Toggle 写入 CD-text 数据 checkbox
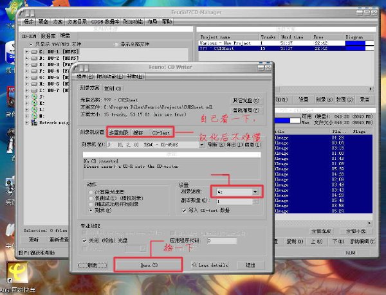This screenshot has height=295, width=386. [184, 210]
